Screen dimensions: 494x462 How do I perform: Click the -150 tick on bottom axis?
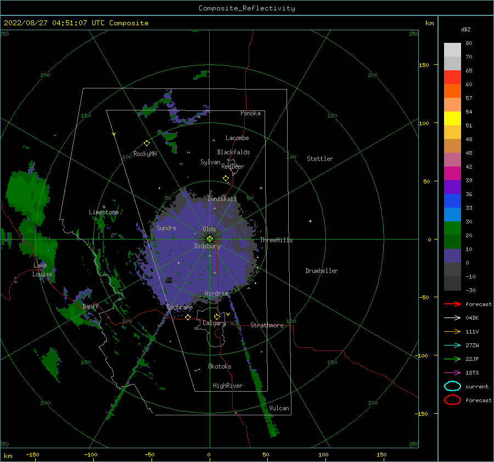(x=32, y=454)
